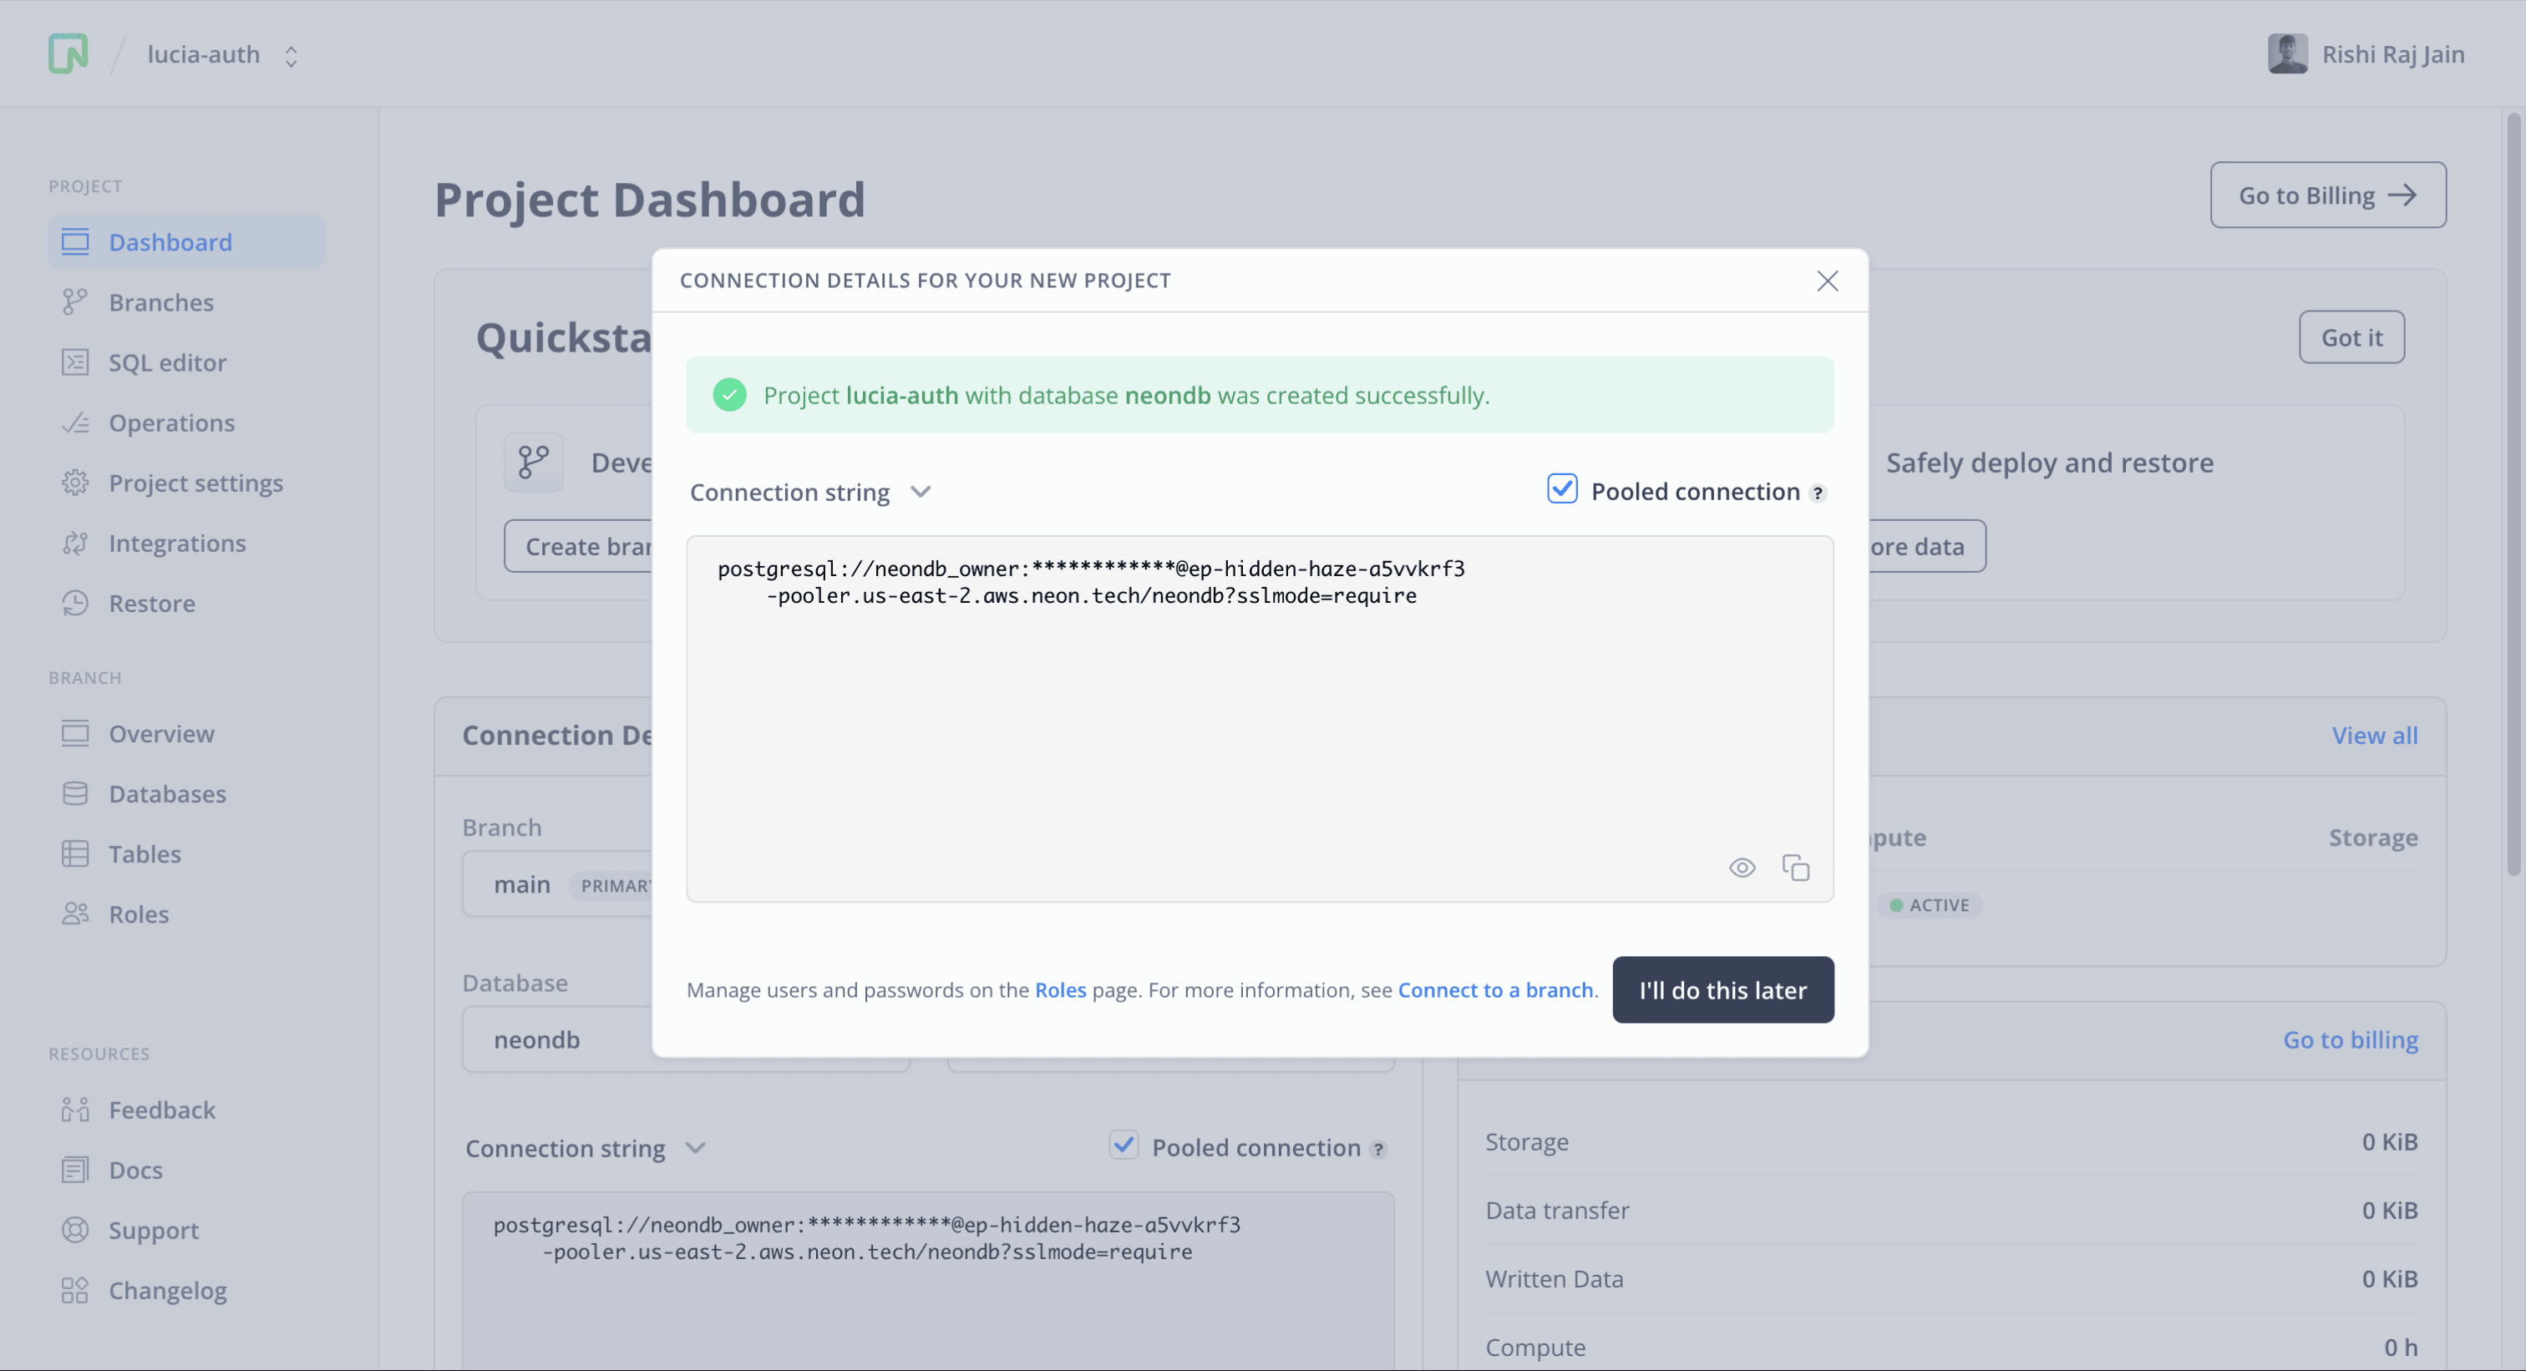The width and height of the screenshot is (2526, 1371).
Task: Click the Rishi Raj Jain avatar
Action: [x=2287, y=54]
